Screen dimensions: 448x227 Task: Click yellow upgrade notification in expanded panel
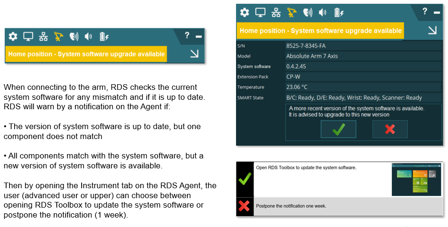click(x=320, y=31)
